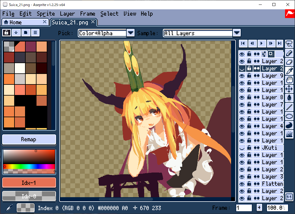295x214 pixels.
Task: Click the eye icon in layers header
Action: (x=242, y=54)
